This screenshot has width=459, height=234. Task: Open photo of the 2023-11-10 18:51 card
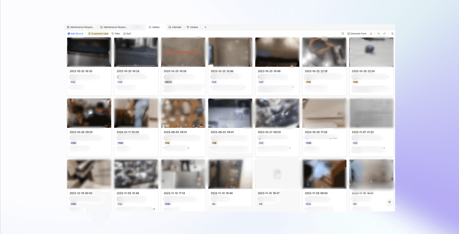tap(371, 174)
